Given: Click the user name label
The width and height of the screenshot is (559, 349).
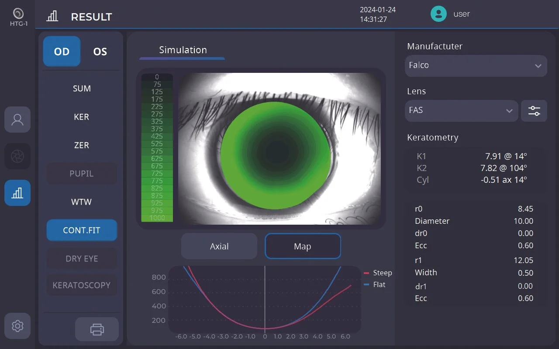Looking at the screenshot, I should point(461,14).
